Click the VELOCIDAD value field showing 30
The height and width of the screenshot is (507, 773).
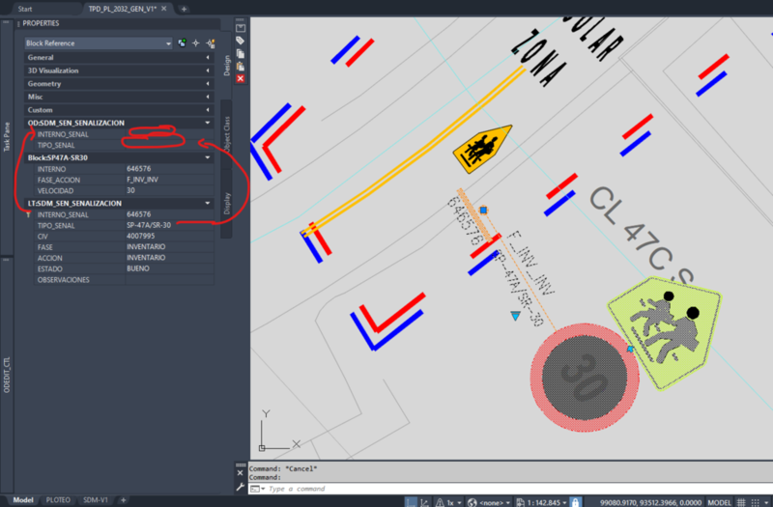[x=169, y=190]
